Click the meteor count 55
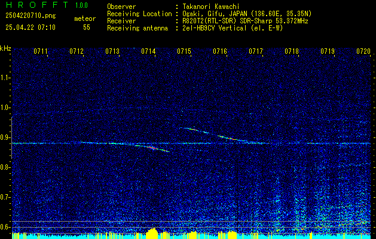The width and height of the screenshot is (376, 239). coord(87,27)
